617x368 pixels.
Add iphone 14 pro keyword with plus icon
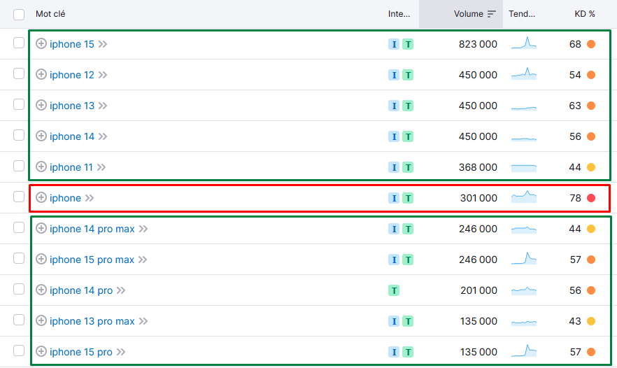tap(41, 290)
